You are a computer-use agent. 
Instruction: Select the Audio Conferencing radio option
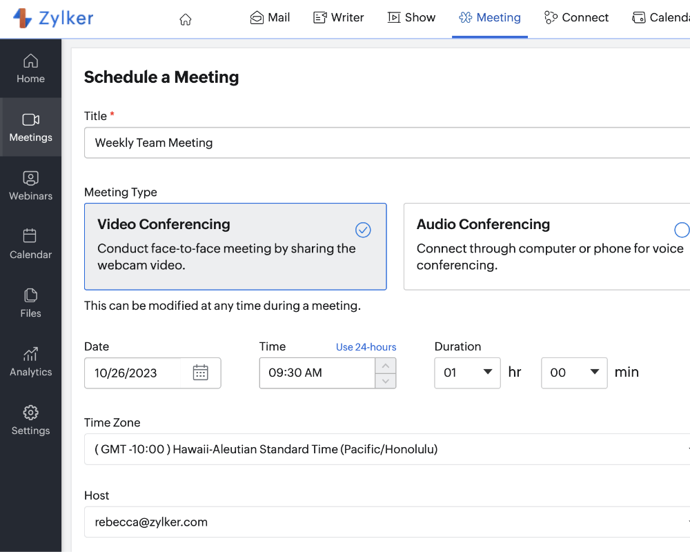tap(681, 230)
